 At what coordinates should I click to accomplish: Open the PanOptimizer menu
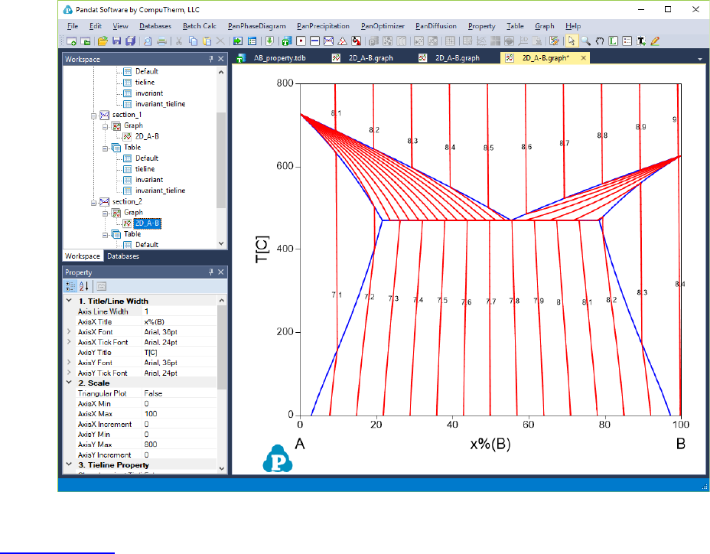[383, 26]
